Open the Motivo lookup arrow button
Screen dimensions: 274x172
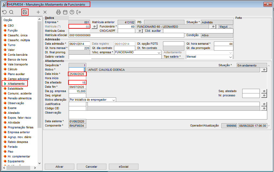[x=264, y=70]
